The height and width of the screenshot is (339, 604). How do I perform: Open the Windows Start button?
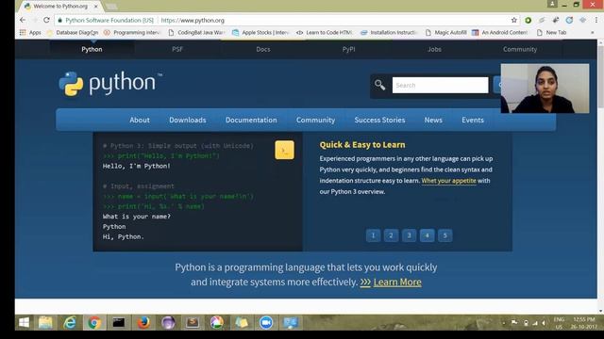point(24,322)
